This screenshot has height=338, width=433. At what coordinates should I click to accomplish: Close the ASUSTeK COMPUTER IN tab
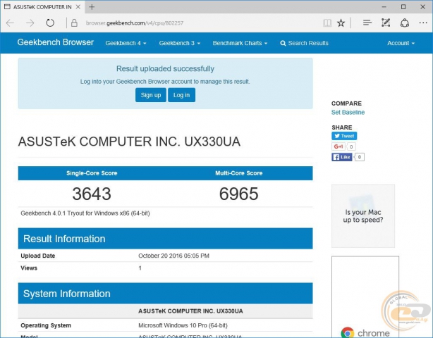coord(78,7)
